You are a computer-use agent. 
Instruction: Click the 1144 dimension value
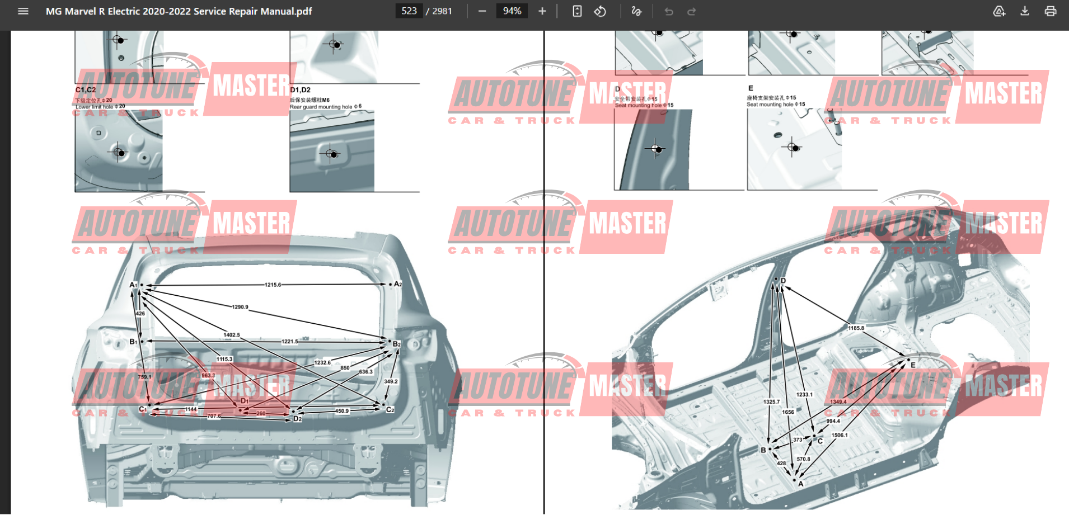coord(191,409)
